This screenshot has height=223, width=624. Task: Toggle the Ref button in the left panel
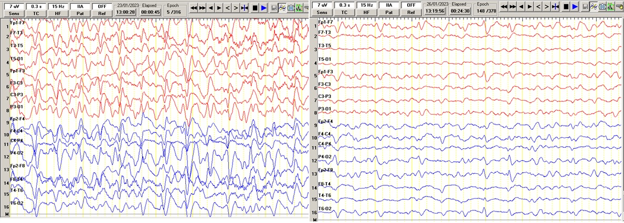point(102,12)
